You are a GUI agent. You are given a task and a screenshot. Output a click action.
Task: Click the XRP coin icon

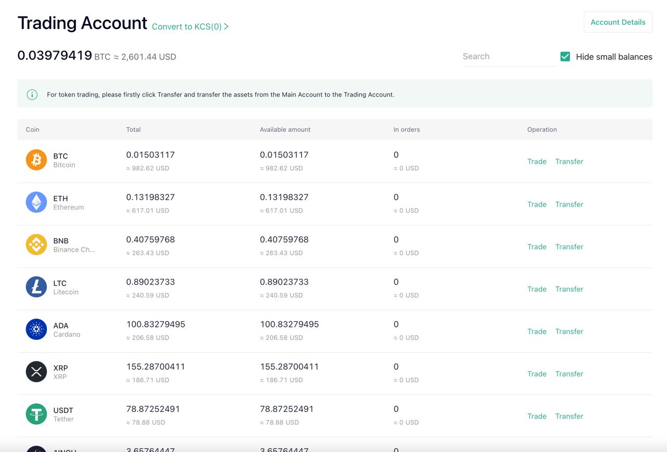(x=36, y=372)
